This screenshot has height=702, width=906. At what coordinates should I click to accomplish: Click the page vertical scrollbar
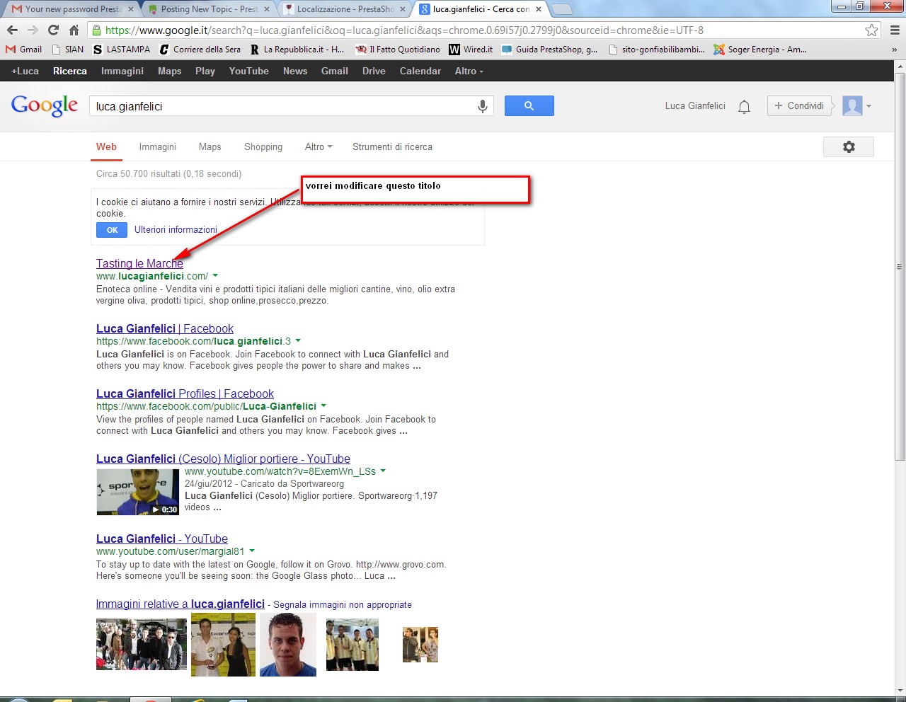pyautogui.click(x=900, y=266)
